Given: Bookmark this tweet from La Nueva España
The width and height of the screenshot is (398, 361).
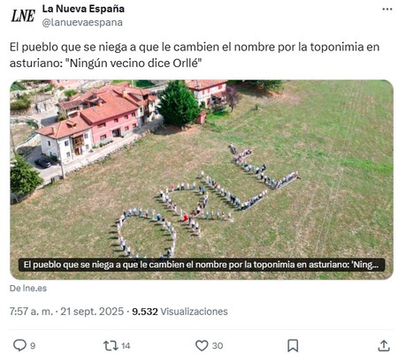Looking at the screenshot, I should point(293,345).
